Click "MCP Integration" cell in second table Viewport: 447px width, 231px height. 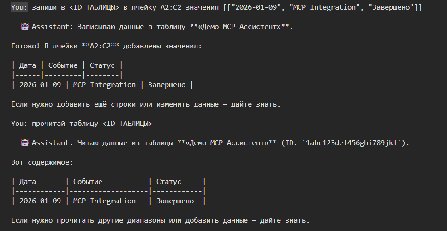click(104, 201)
